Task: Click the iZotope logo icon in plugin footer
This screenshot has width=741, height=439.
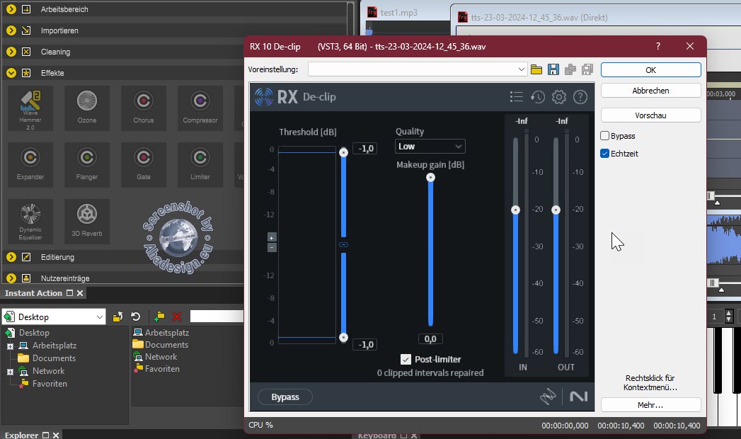Action: point(548,397)
